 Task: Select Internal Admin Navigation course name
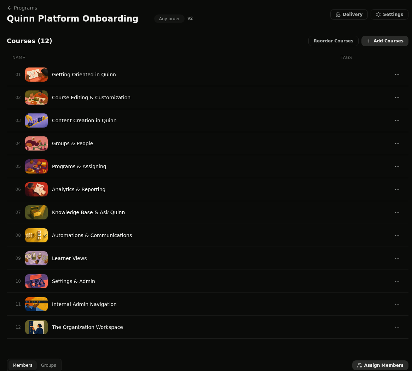[x=84, y=304]
